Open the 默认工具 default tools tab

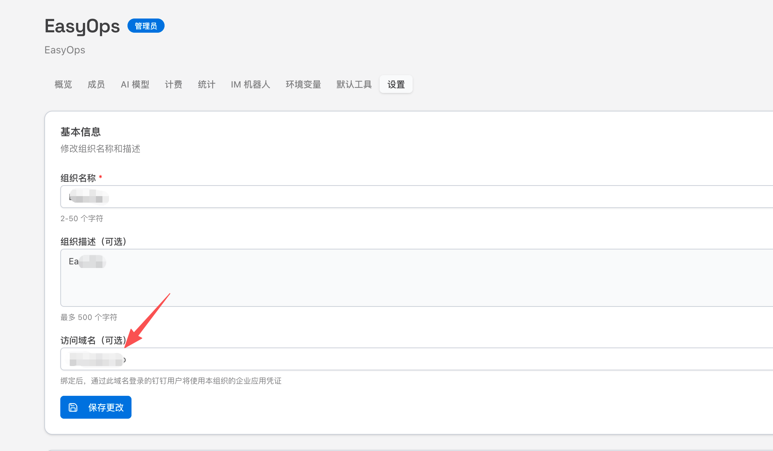coord(354,85)
